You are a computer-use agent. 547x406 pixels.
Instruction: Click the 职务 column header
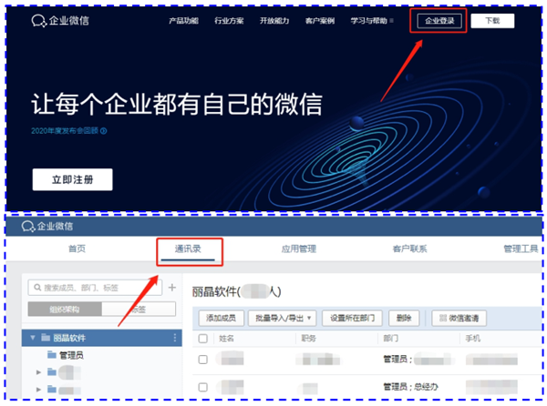click(x=308, y=339)
